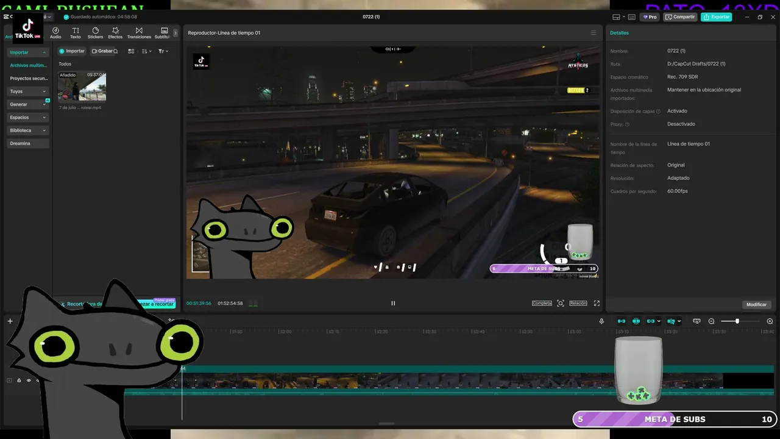Expand the Generar section
Image resolution: width=780 pixels, height=439 pixels.
[28, 104]
